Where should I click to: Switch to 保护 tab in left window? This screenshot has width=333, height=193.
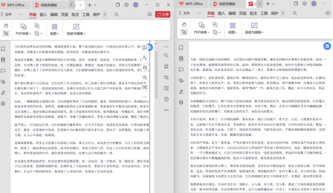pos(96,14)
